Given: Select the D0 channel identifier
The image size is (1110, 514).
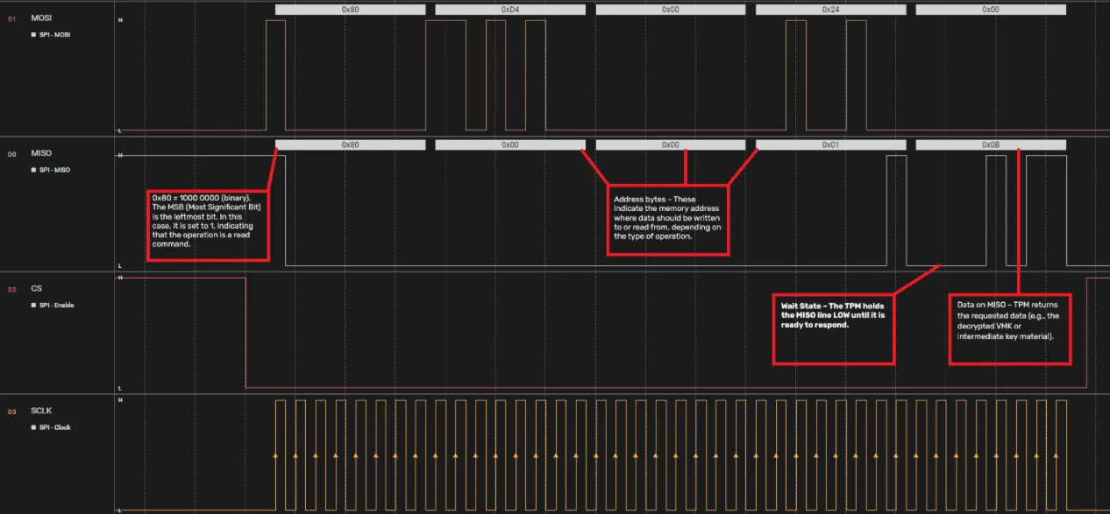Looking at the screenshot, I should 11,153.
